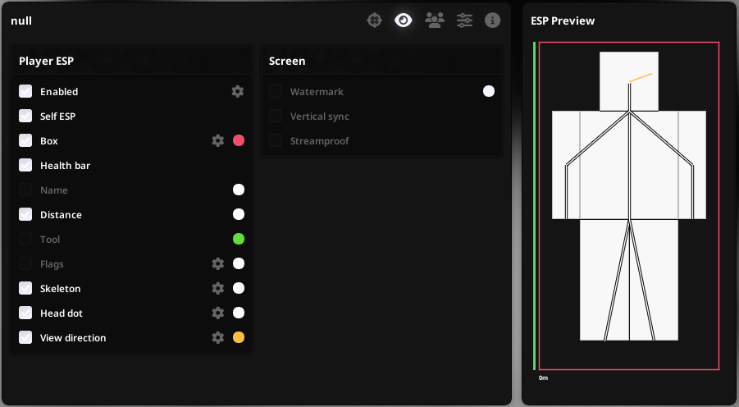Click the ESP Preview title

[563, 21]
